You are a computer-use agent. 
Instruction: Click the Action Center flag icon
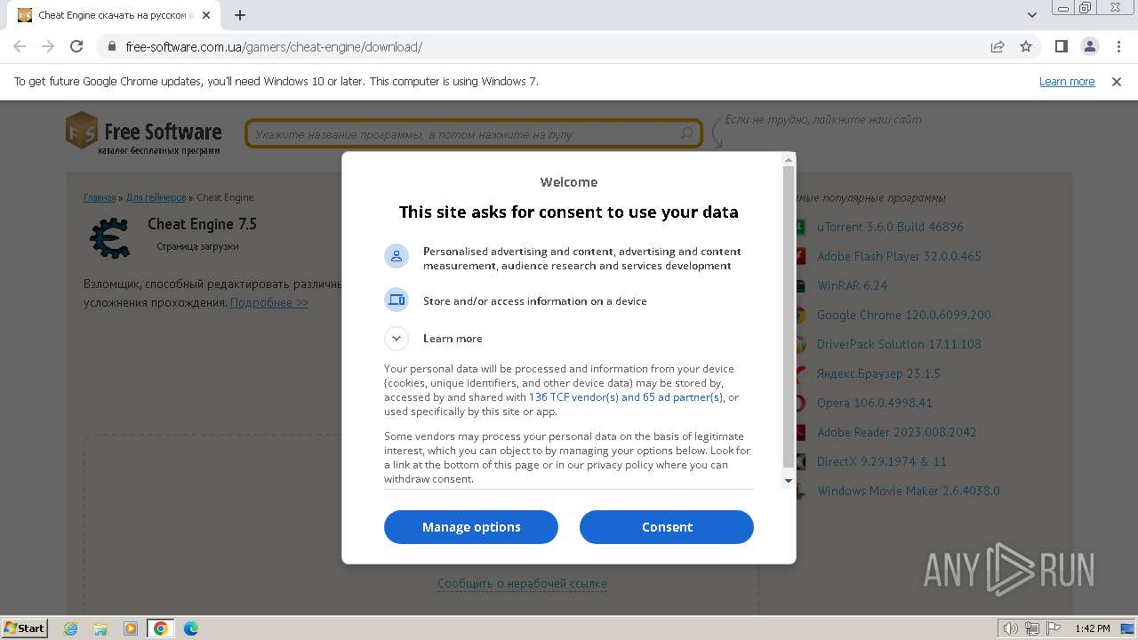(1052, 628)
